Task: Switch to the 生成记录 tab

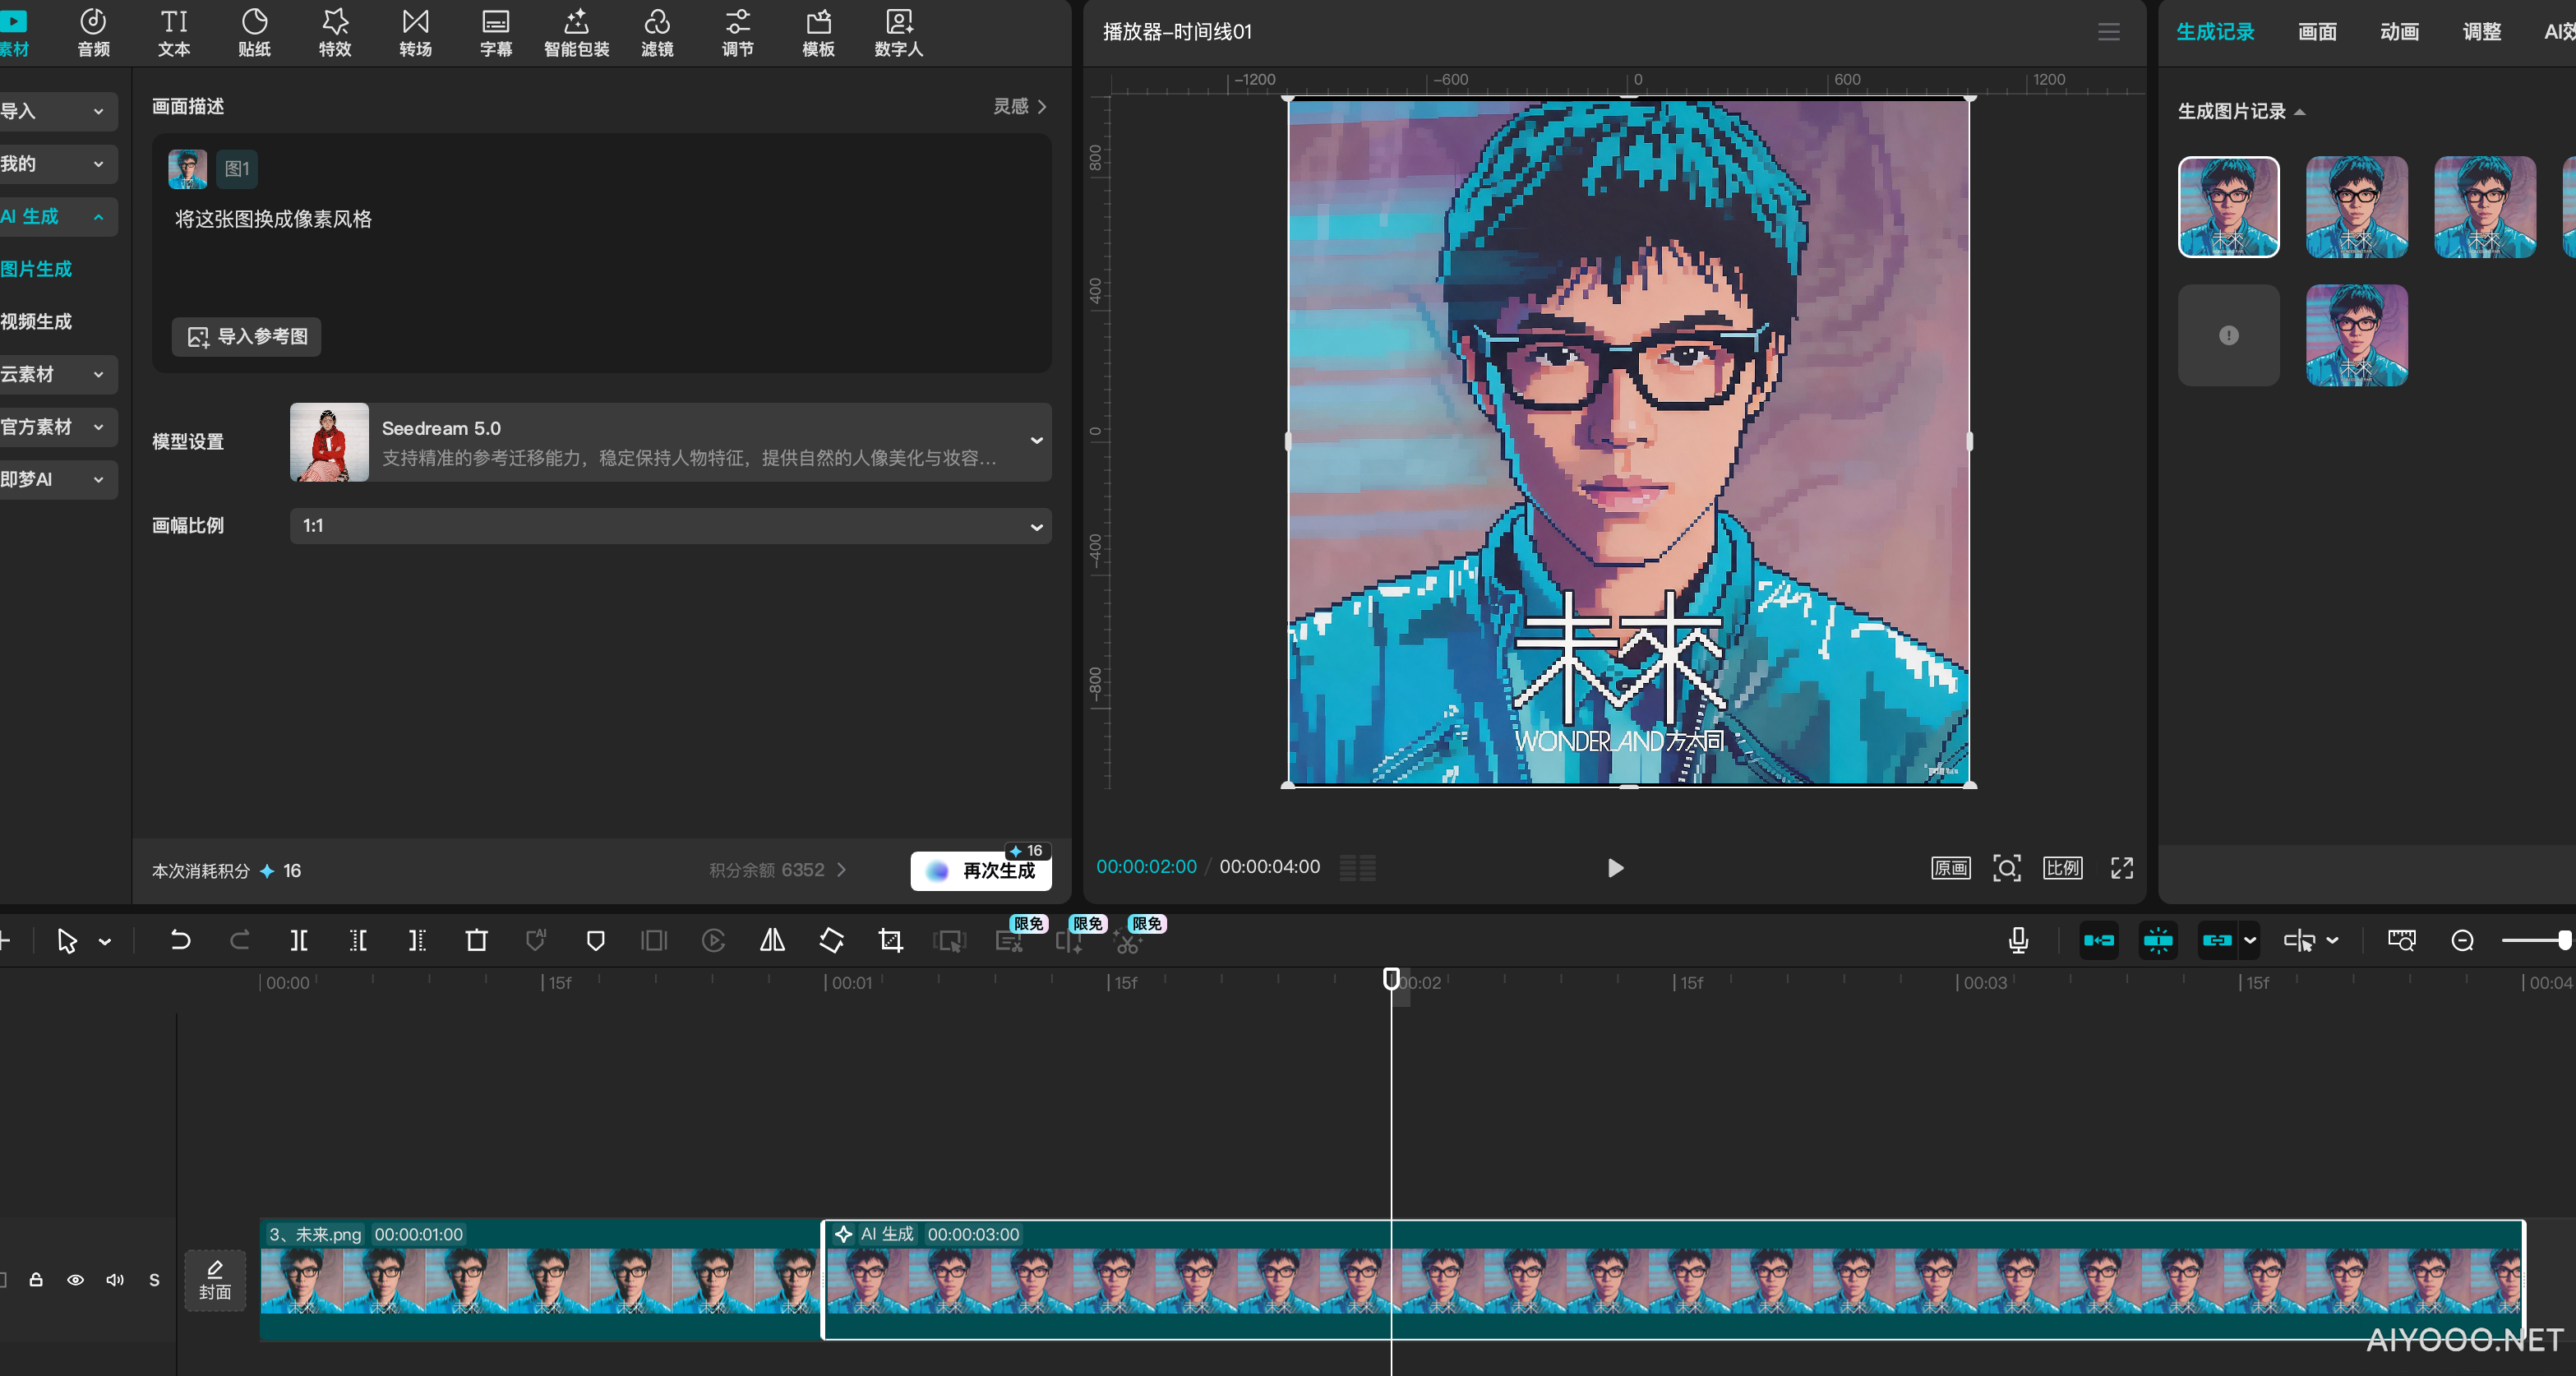Action: pos(2215,32)
